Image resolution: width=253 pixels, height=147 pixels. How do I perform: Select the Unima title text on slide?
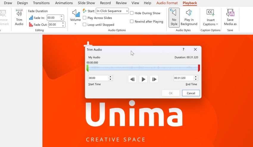pos(134,113)
